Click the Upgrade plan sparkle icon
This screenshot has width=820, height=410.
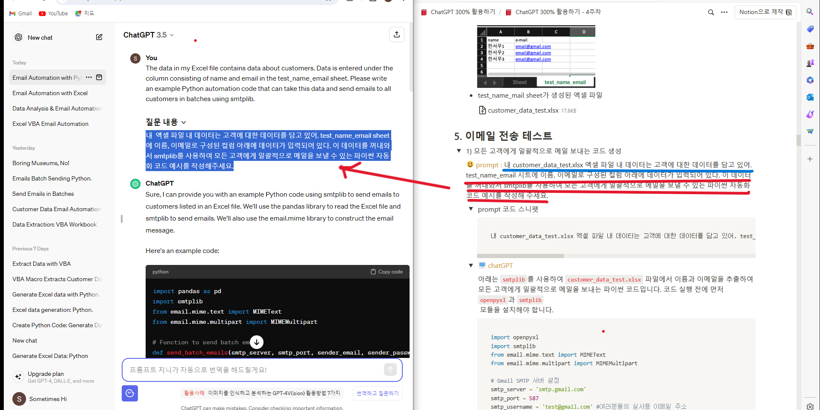click(x=18, y=376)
